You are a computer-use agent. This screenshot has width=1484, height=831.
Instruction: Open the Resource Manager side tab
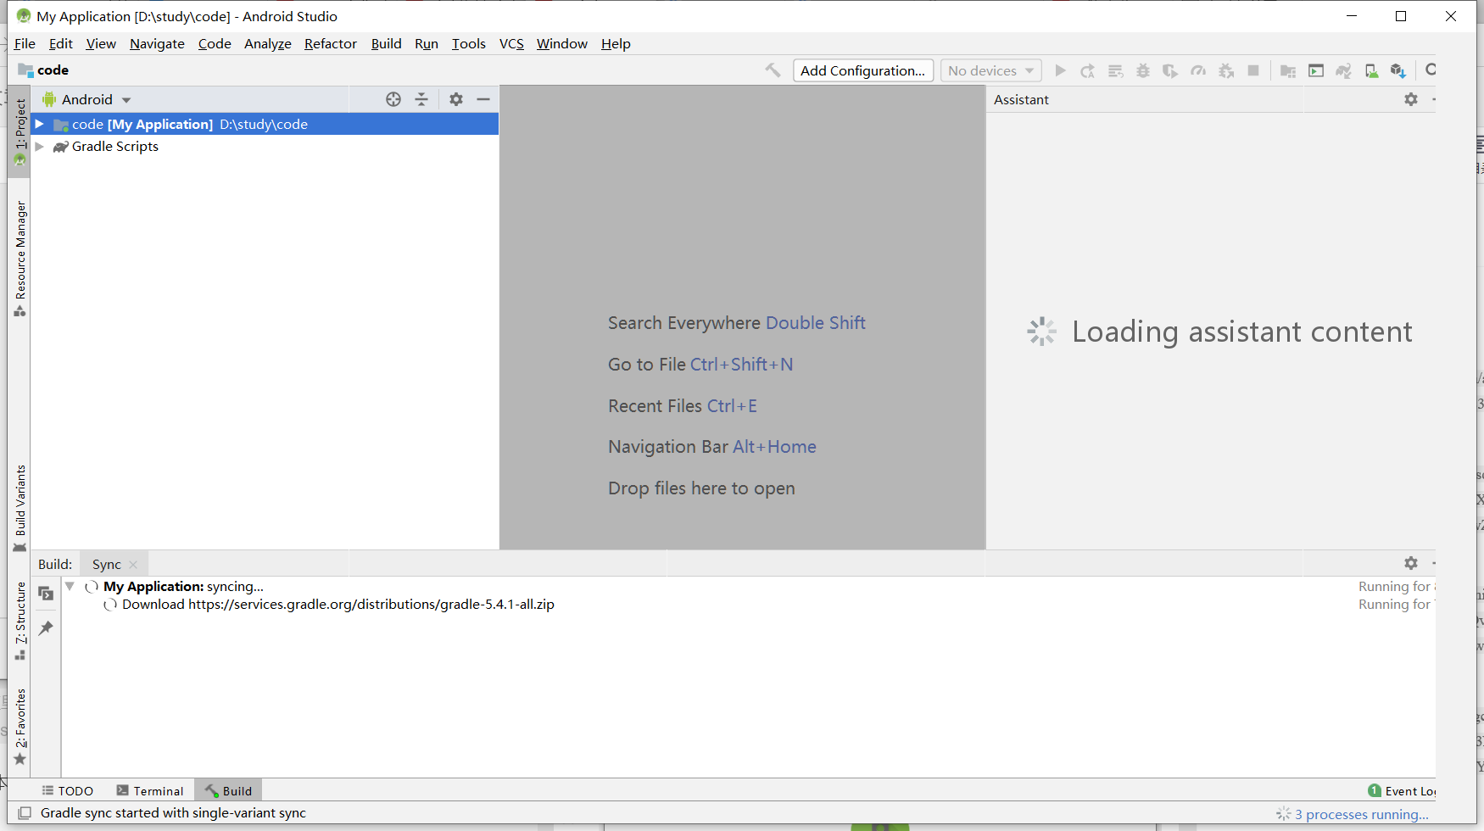pyautogui.click(x=20, y=259)
